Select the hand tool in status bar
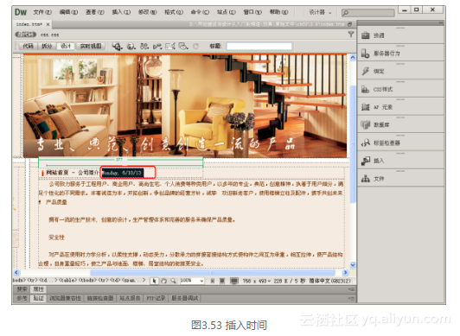 pyautogui.click(x=163, y=281)
